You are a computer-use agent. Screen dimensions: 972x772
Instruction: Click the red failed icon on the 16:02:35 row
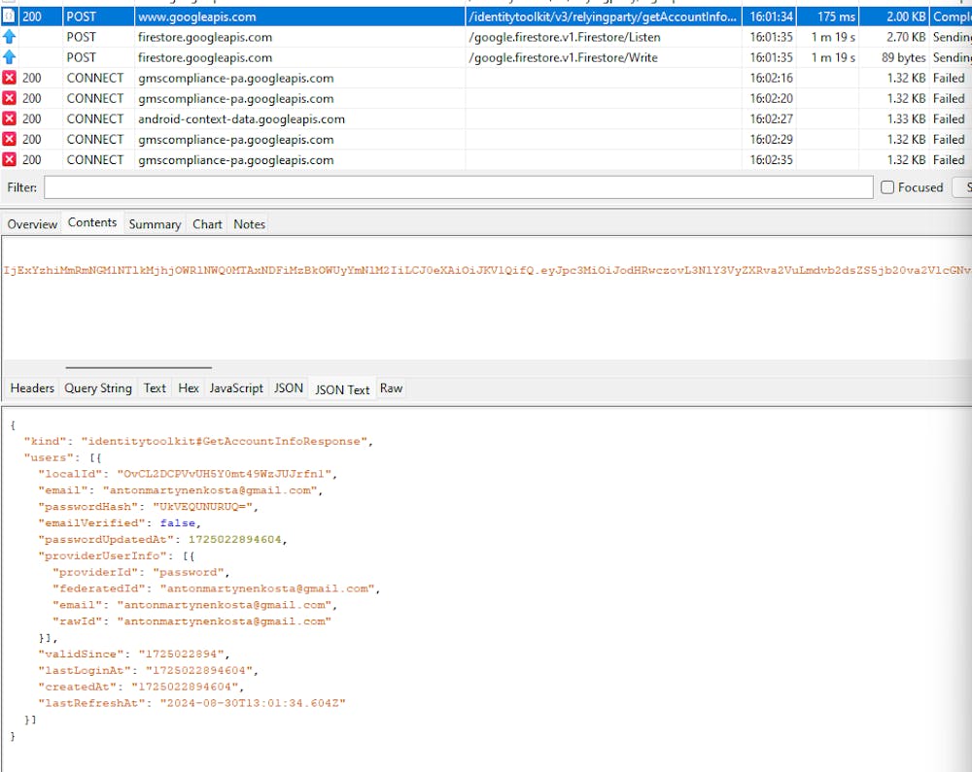pyautogui.click(x=9, y=159)
